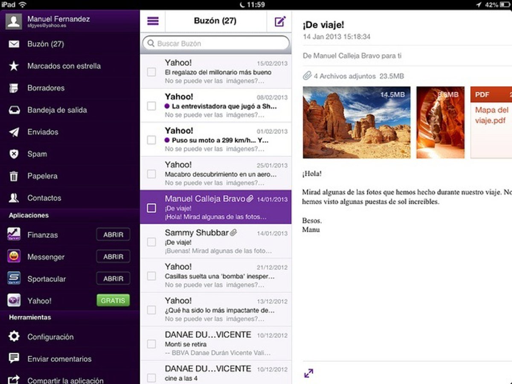Viewport: 512px width, 384px height.
Task: Open the Messenger smiley app icon
Action: coord(14,257)
